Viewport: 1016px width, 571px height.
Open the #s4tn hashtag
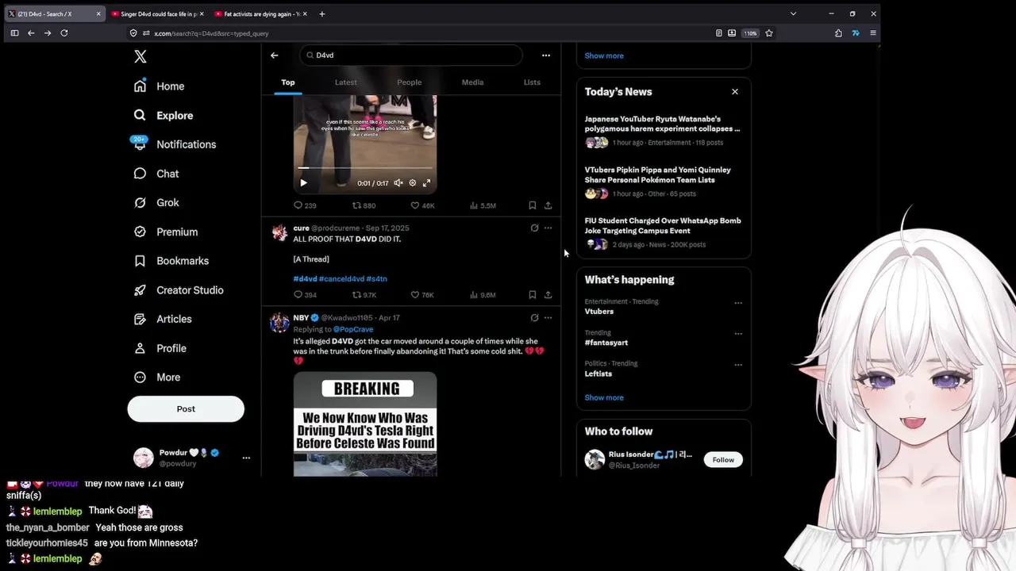[x=377, y=279]
